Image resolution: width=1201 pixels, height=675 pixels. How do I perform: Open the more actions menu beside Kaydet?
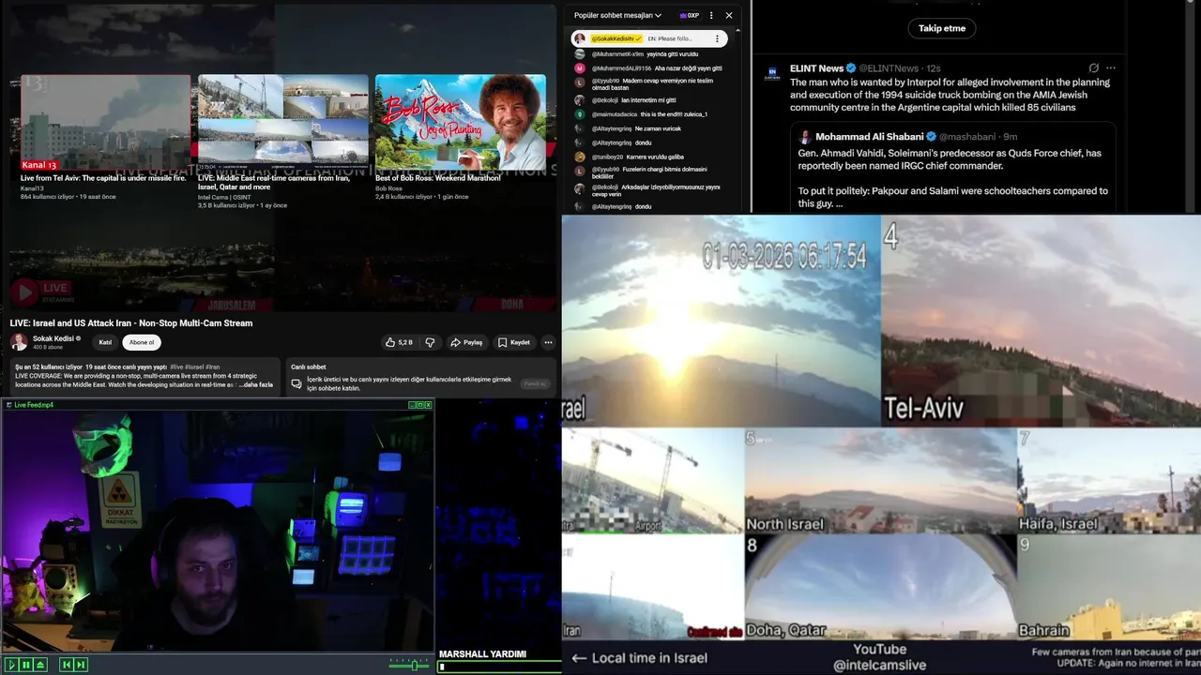[x=549, y=342]
